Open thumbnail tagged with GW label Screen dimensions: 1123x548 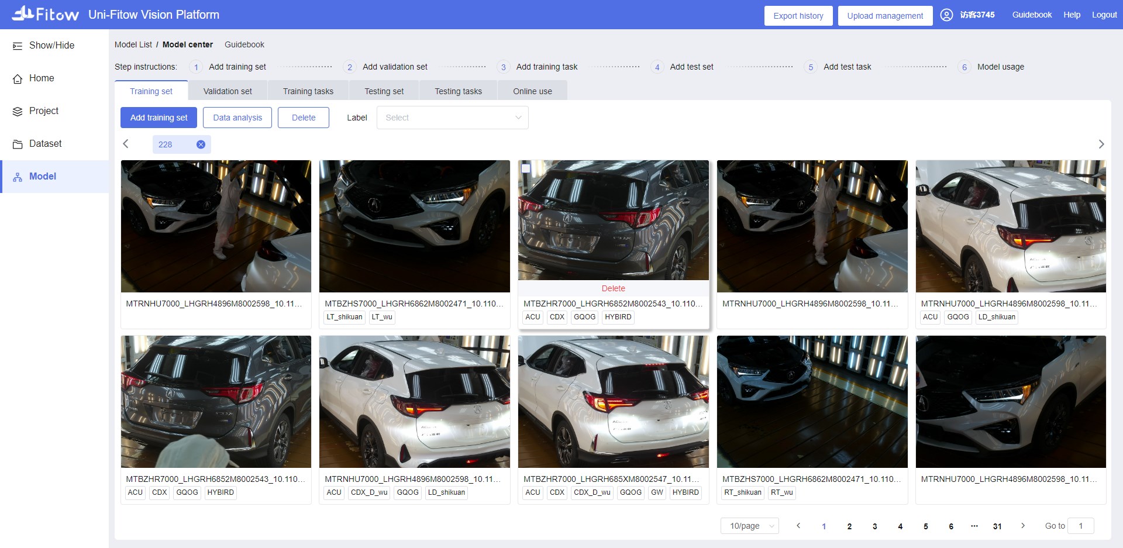pyautogui.click(x=614, y=402)
